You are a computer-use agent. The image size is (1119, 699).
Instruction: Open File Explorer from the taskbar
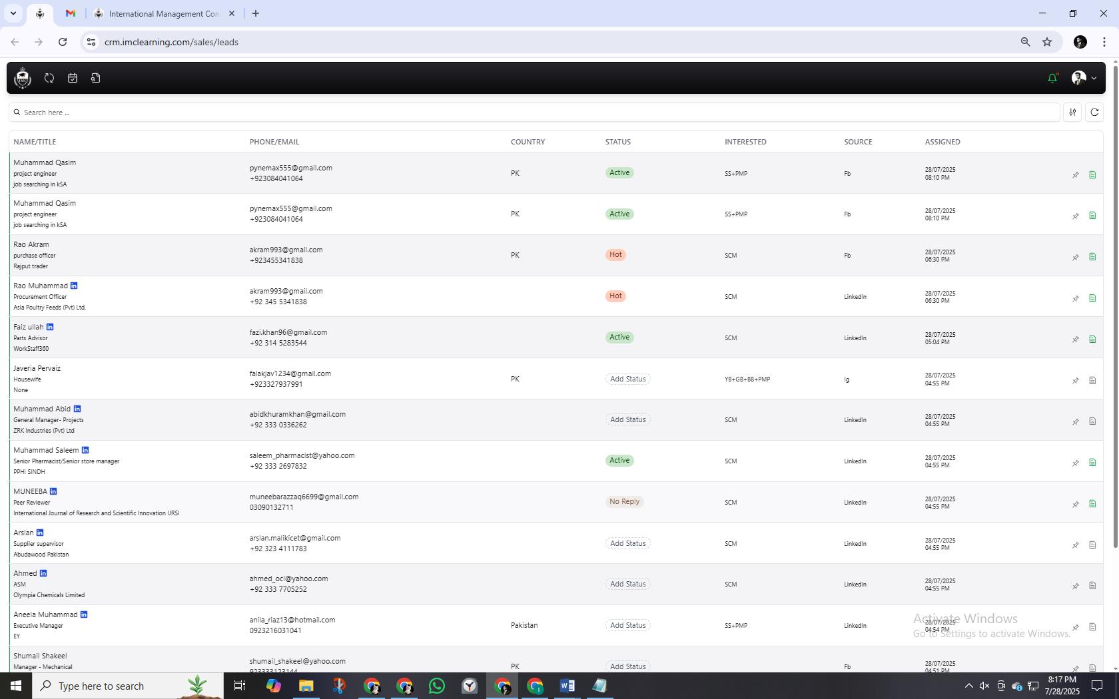point(306,686)
